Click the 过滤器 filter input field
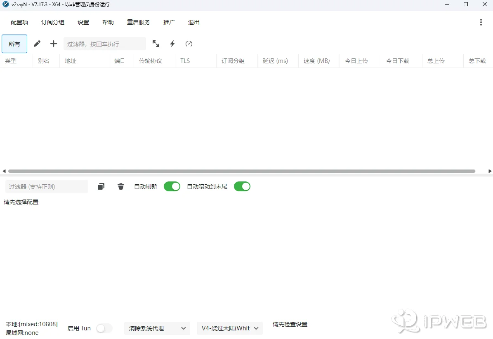This screenshot has height=339, width=493. click(x=105, y=44)
